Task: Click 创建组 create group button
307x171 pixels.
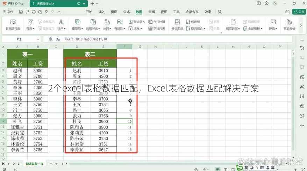Action: click(x=193, y=22)
